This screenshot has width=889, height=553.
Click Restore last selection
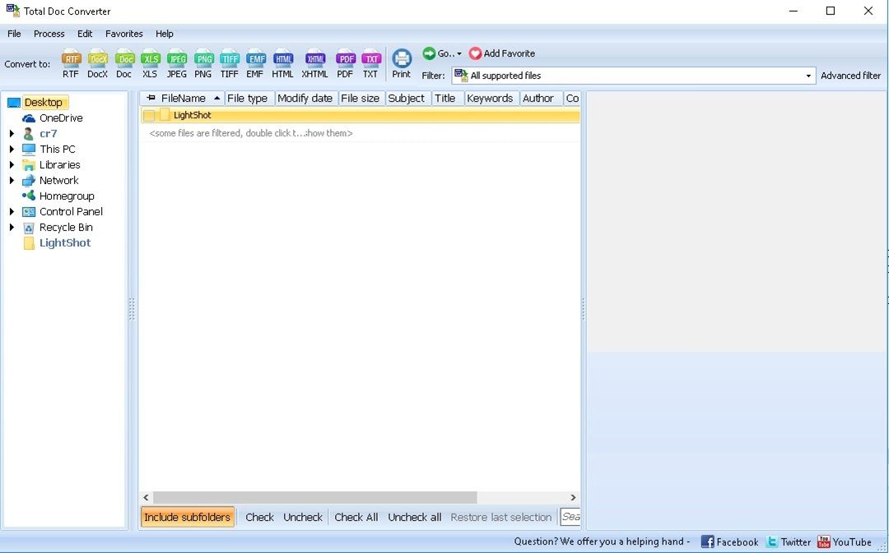[500, 517]
